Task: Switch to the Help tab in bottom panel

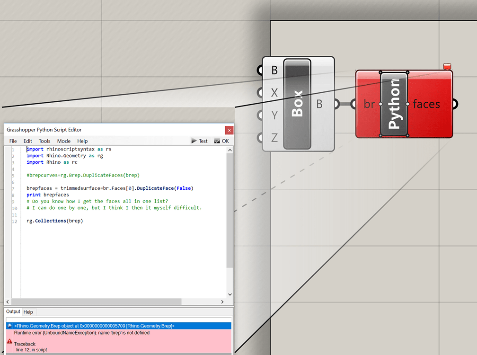Action: pyautogui.click(x=28, y=312)
